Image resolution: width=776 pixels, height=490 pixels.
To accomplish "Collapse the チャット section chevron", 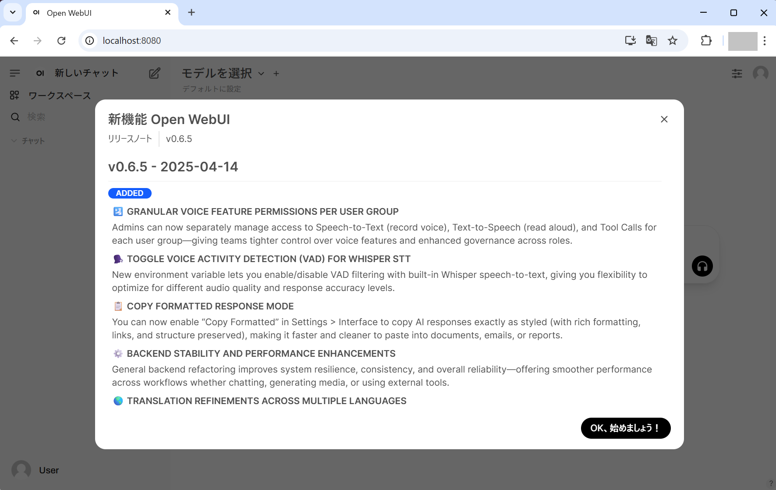I will [x=14, y=141].
